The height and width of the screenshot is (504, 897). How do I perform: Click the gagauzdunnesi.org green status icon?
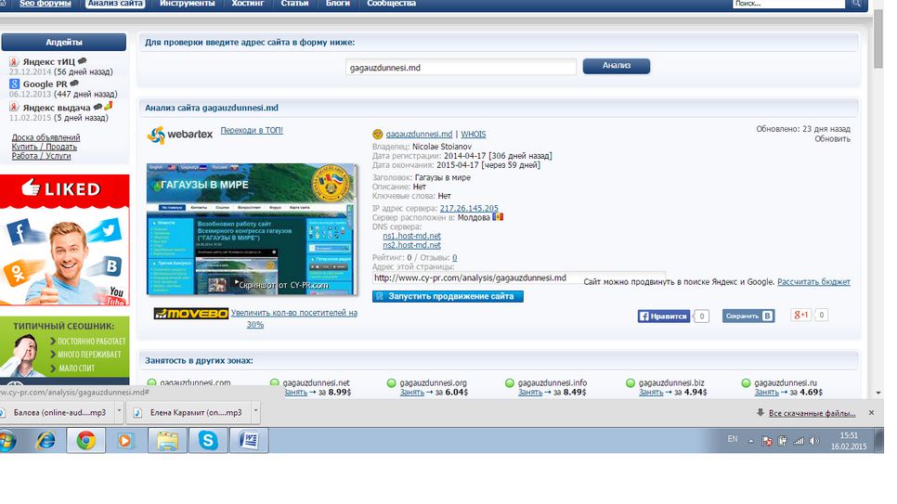point(392,382)
